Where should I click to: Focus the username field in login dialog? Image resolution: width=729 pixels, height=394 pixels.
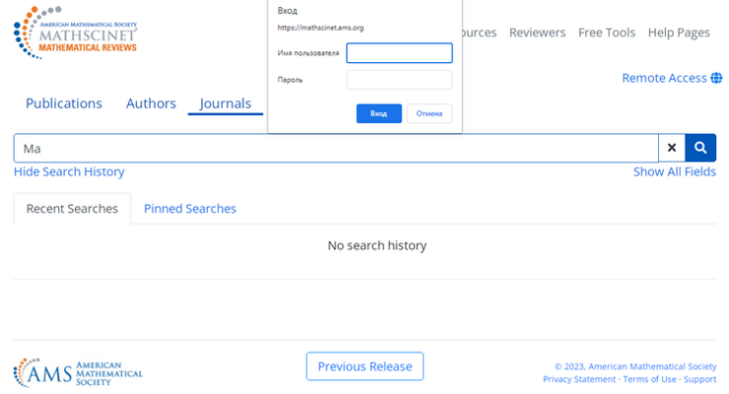(400, 53)
